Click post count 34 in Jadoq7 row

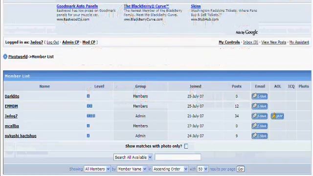pos(237,116)
